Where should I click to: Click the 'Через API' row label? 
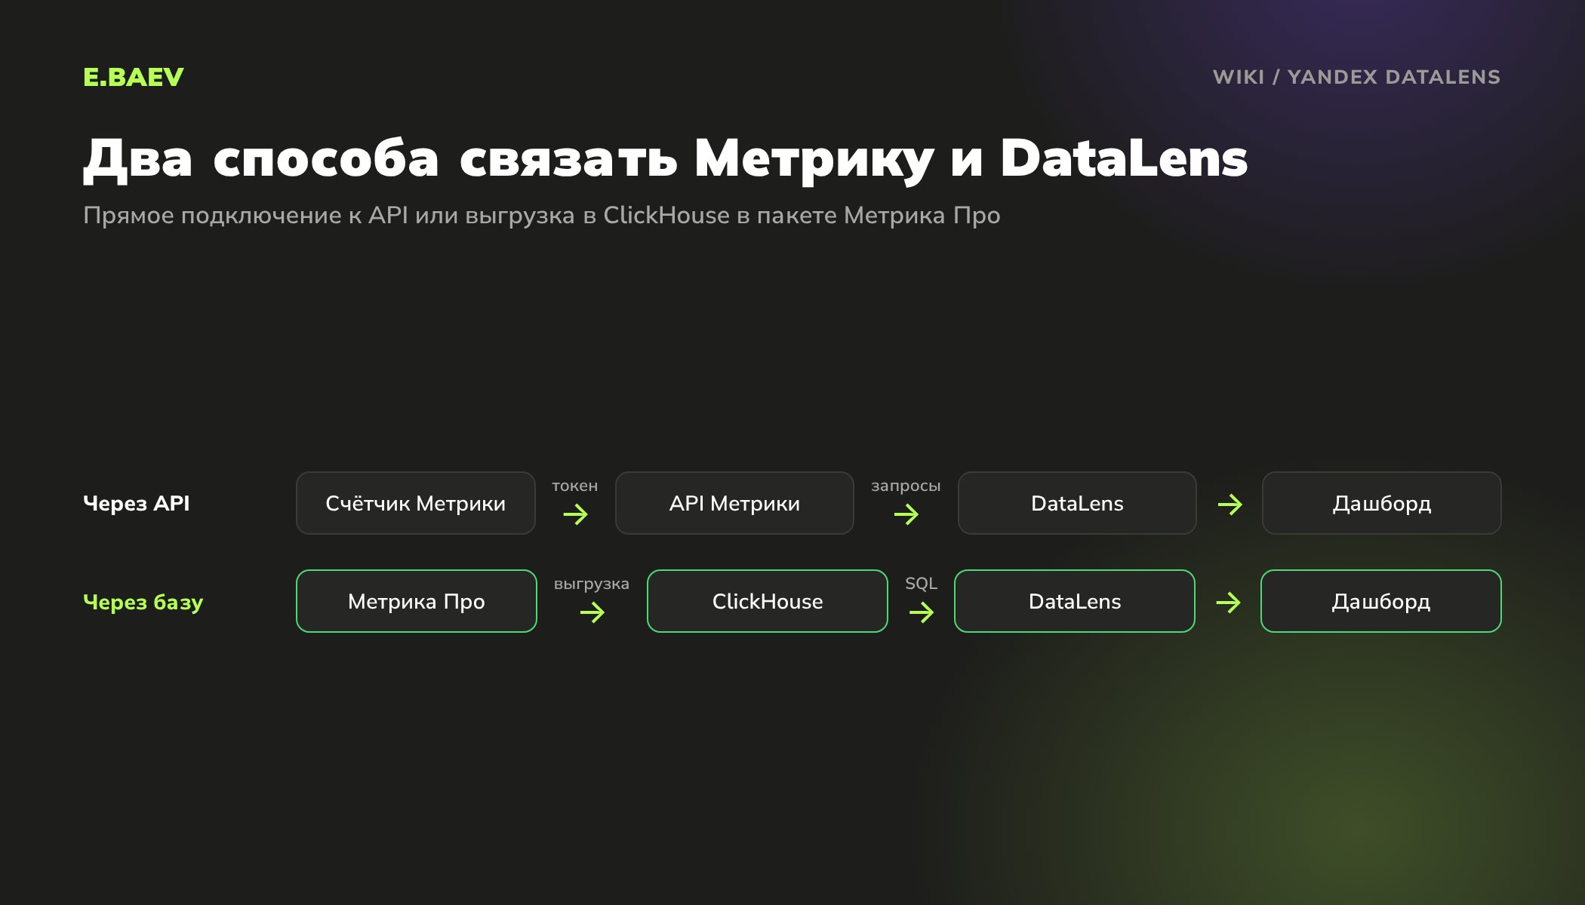[x=137, y=503]
